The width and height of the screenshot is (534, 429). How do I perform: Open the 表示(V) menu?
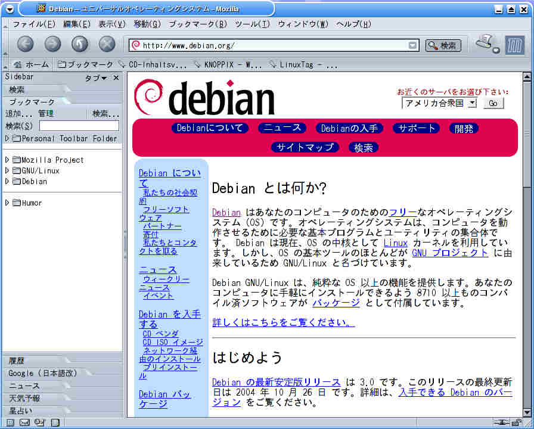[x=112, y=24]
